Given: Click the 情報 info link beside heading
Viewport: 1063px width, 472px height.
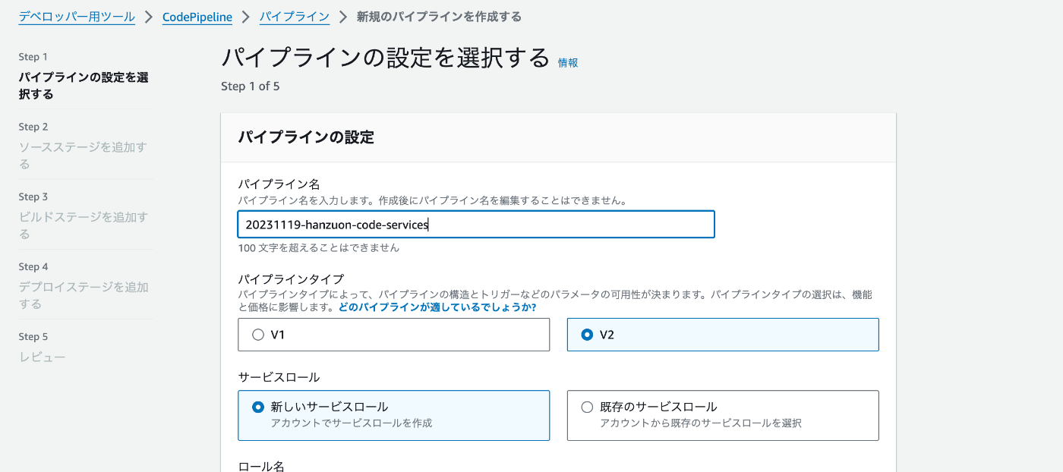Looking at the screenshot, I should pyautogui.click(x=568, y=63).
